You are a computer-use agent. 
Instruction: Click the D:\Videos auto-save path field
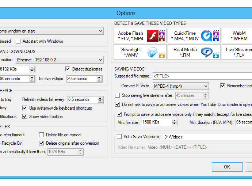(207, 137)
